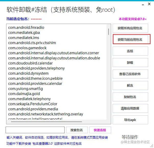Select com.coolos.gamedock package
154x148 pixels.
[x=27, y=48]
